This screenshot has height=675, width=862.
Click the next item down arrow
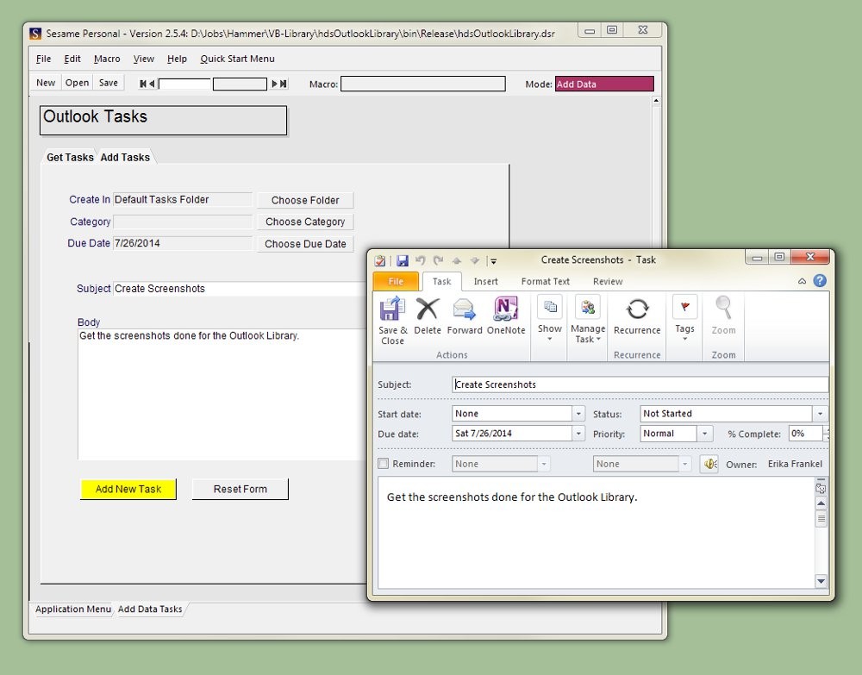click(x=475, y=261)
